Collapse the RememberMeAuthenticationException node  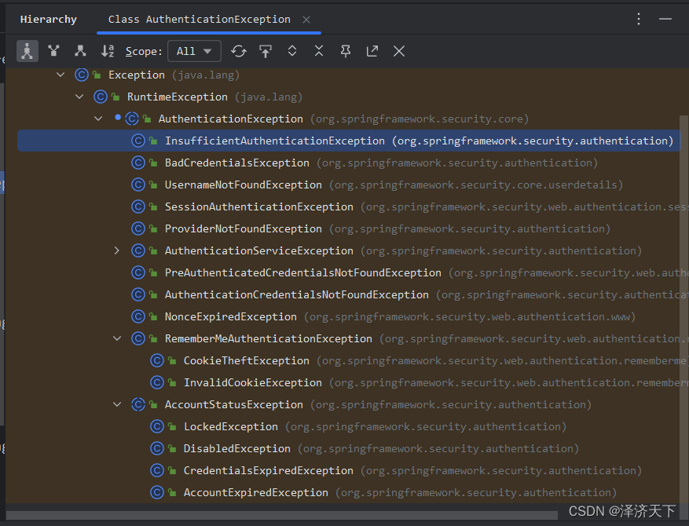[x=117, y=338]
